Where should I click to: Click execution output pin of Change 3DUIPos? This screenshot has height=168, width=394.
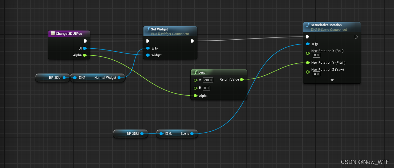85,41
